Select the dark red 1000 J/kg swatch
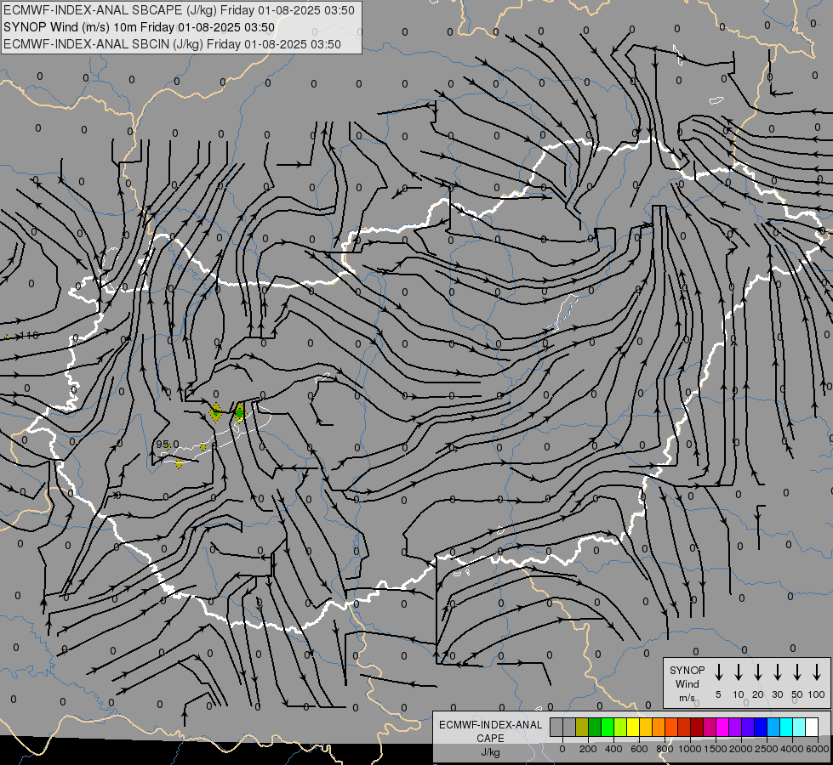The width and height of the screenshot is (833, 765). (x=698, y=727)
